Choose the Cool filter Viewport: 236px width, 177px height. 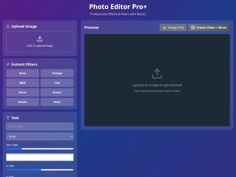click(x=57, y=83)
